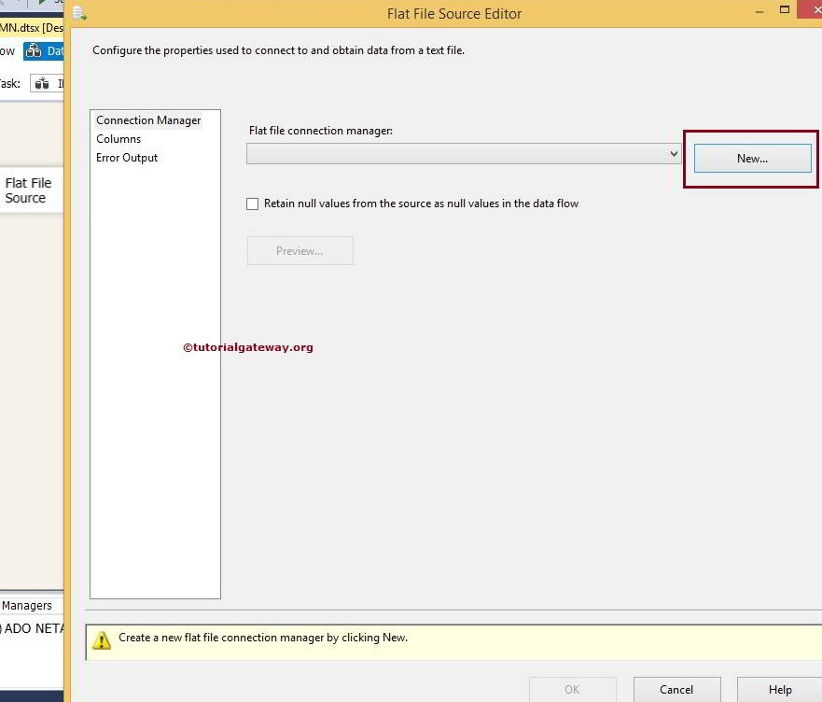Viewport: 822px width, 702px height.
Task: Click the green Start Debugging icon
Action: pos(41,3)
